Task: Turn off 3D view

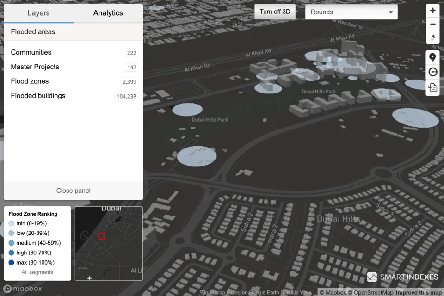Action: click(275, 12)
